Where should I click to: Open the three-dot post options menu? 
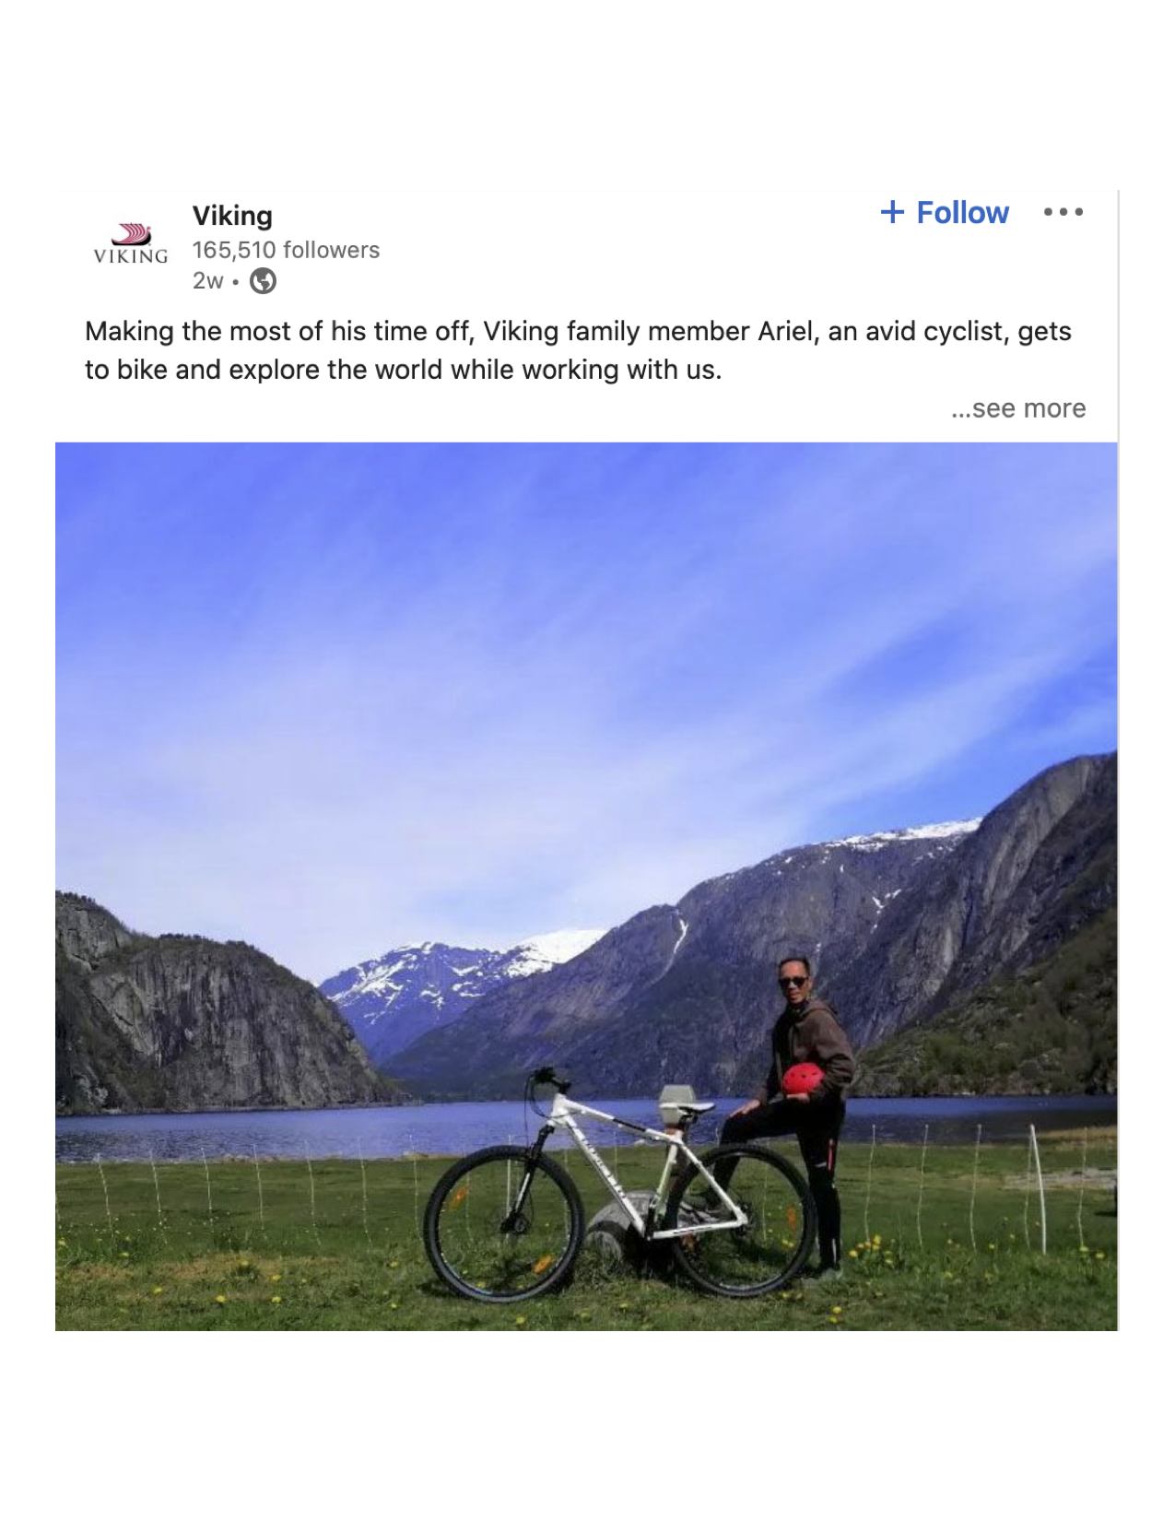[1063, 212]
